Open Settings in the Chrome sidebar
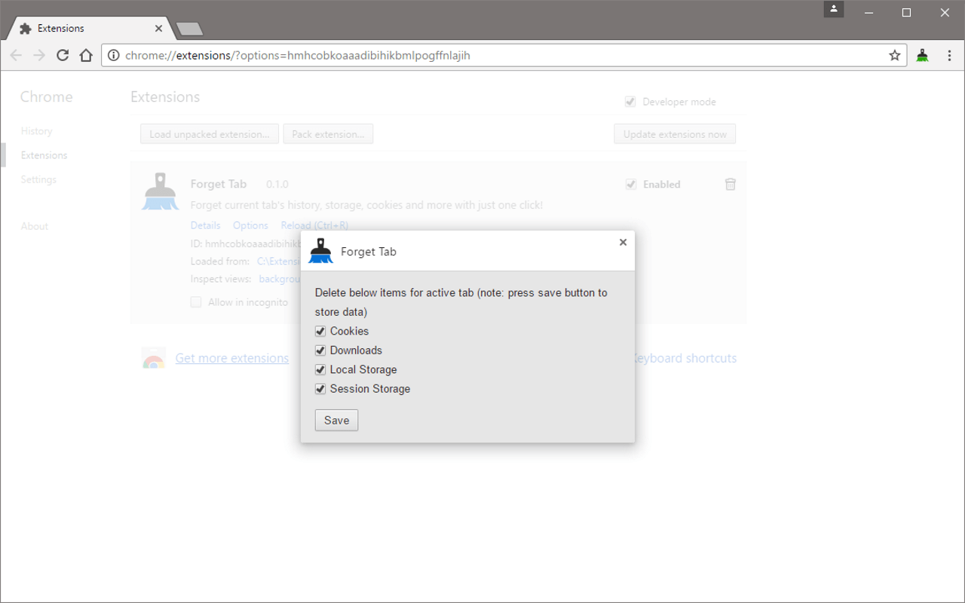965x603 pixels. click(38, 179)
